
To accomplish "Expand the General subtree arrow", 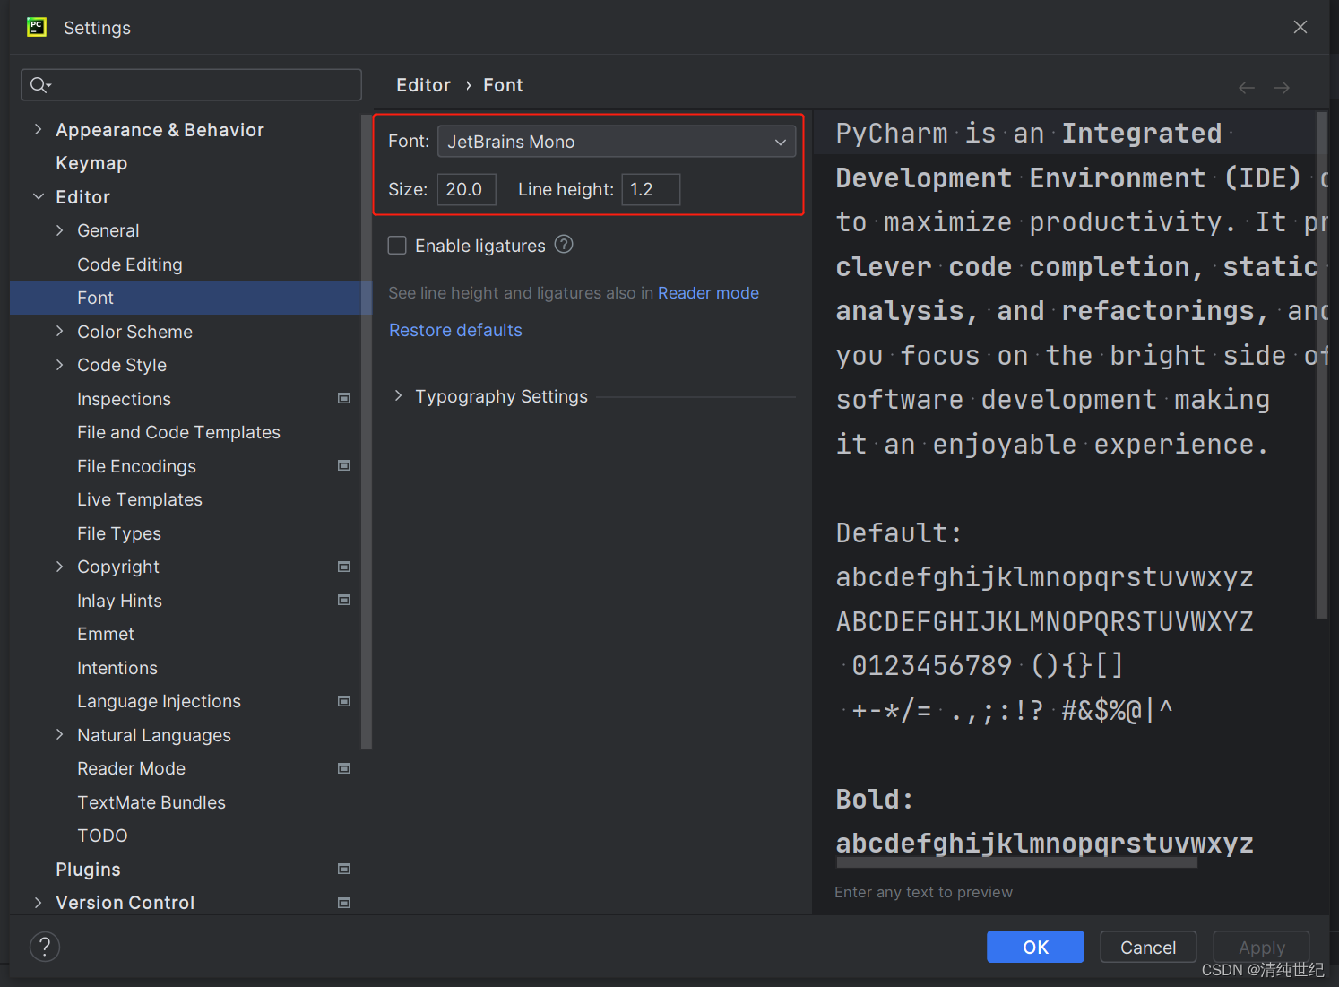I will pyautogui.click(x=60, y=230).
